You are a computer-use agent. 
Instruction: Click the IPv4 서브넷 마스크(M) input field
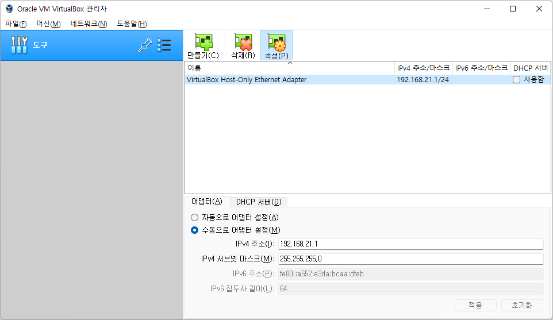click(410, 259)
